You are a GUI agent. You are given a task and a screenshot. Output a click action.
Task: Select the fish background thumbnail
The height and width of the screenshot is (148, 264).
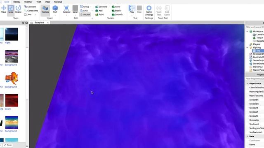coord(12,79)
